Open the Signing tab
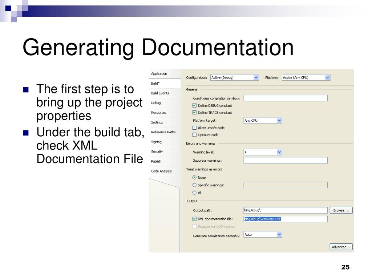The width and height of the screenshot is (372, 279). 165,142
